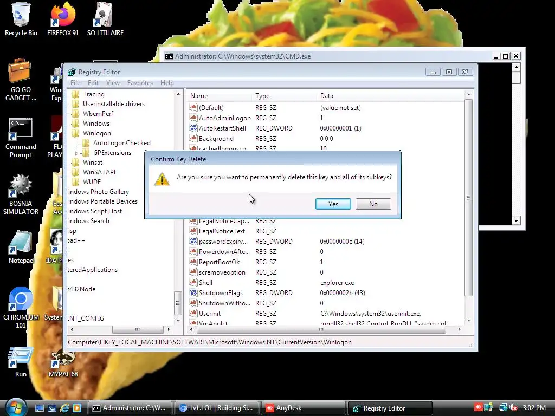Click scroll up arrow in tree pane
Viewport: 555px width, 416px height.
tap(178, 94)
